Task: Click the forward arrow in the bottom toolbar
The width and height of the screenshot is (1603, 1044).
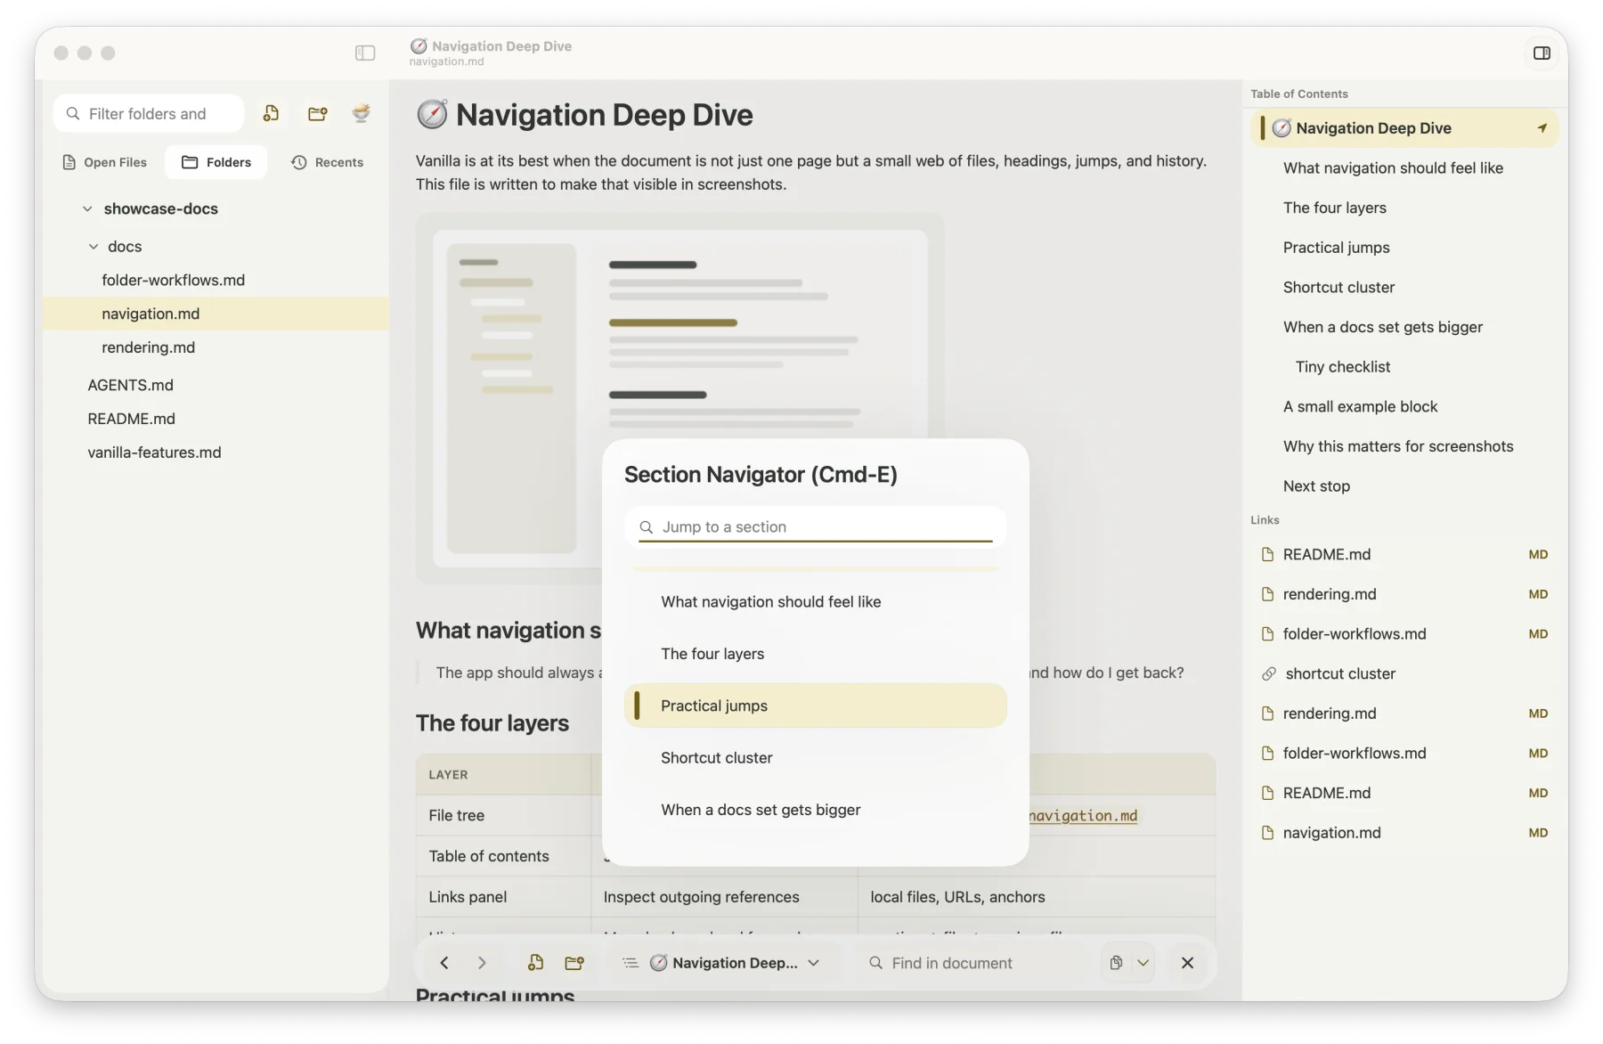Action: pyautogui.click(x=482, y=963)
